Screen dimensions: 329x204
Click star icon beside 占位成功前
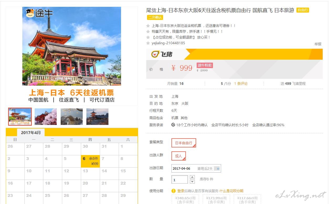tap(148, 37)
